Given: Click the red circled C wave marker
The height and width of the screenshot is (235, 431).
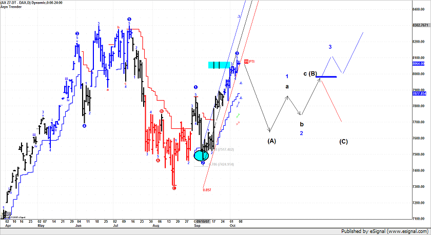Looking at the screenshot, I should (x=174, y=188).
